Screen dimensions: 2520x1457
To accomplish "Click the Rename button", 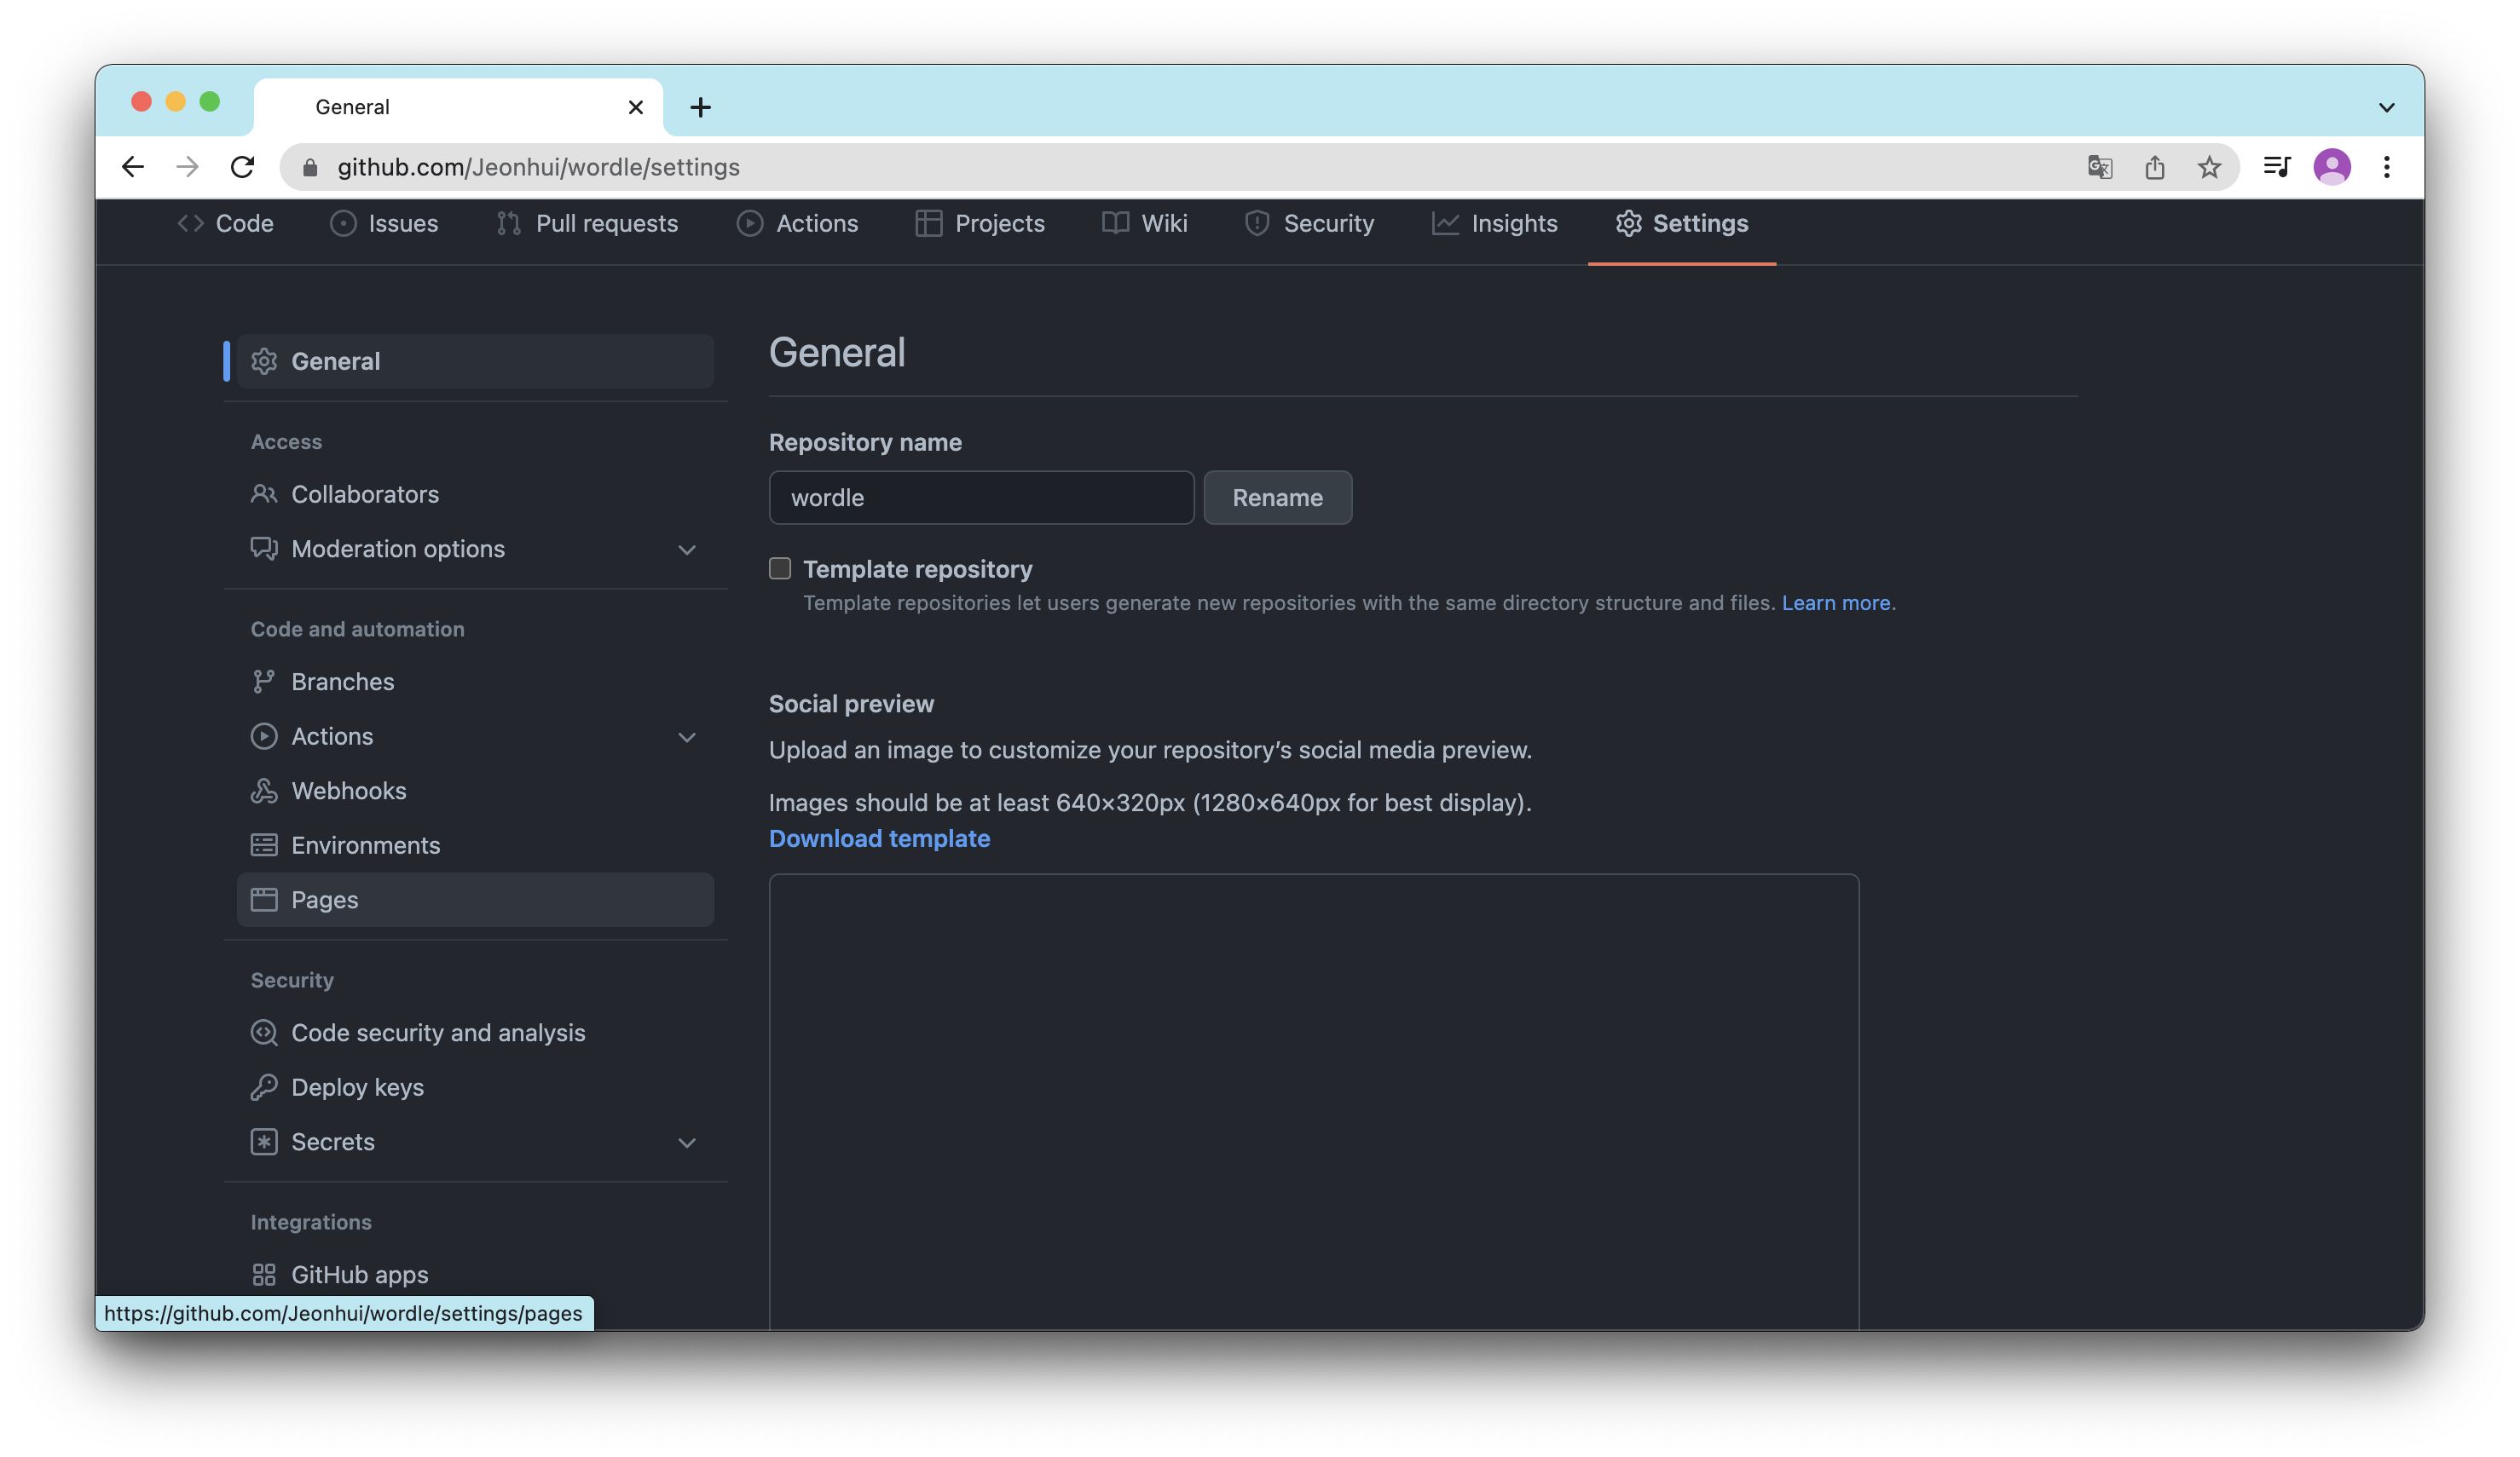I will 1278,498.
